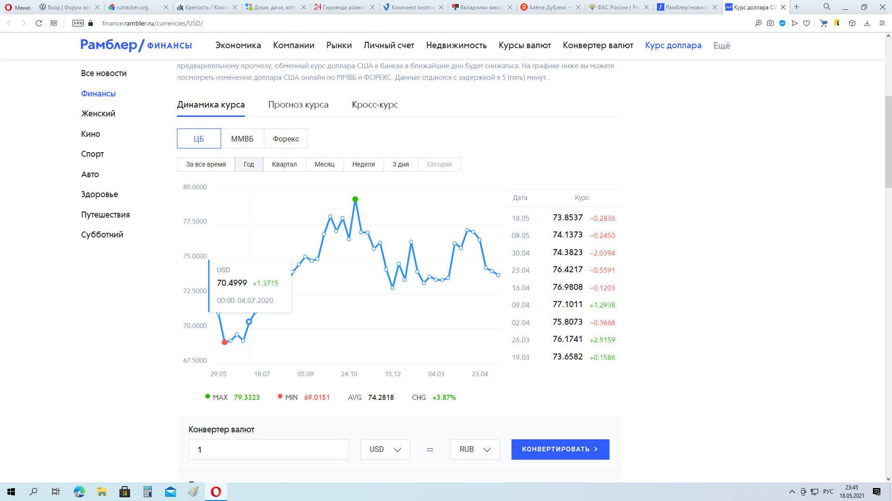The height and width of the screenshot is (501, 892).
Task: Switch to the ФАС России browser tab
Action: pos(618,7)
